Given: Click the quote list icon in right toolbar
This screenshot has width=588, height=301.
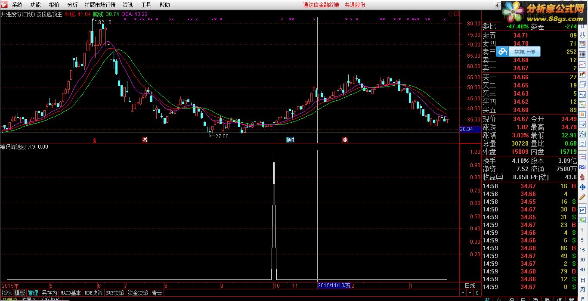Looking at the screenshot, I should click(x=582, y=44).
